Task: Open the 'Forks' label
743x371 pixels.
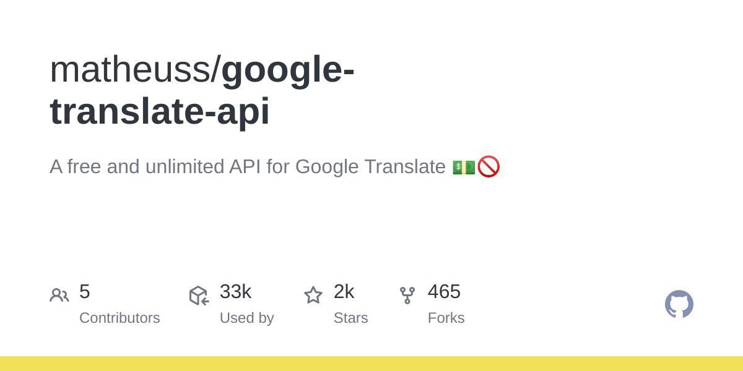Action: point(446,318)
